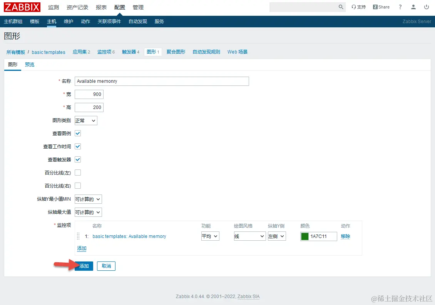Click the 添加 submit button
The image size is (435, 305).
84,266
